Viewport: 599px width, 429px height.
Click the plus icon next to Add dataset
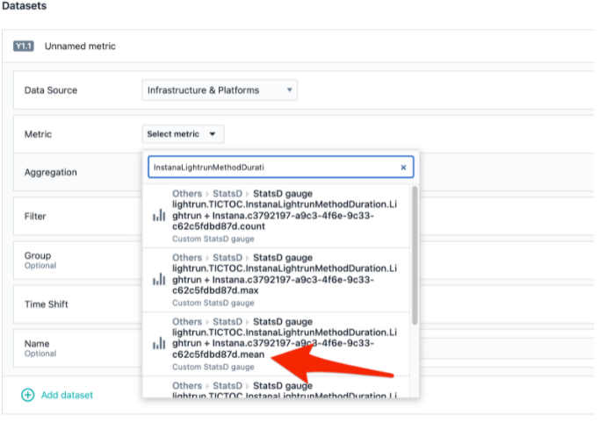[28, 395]
